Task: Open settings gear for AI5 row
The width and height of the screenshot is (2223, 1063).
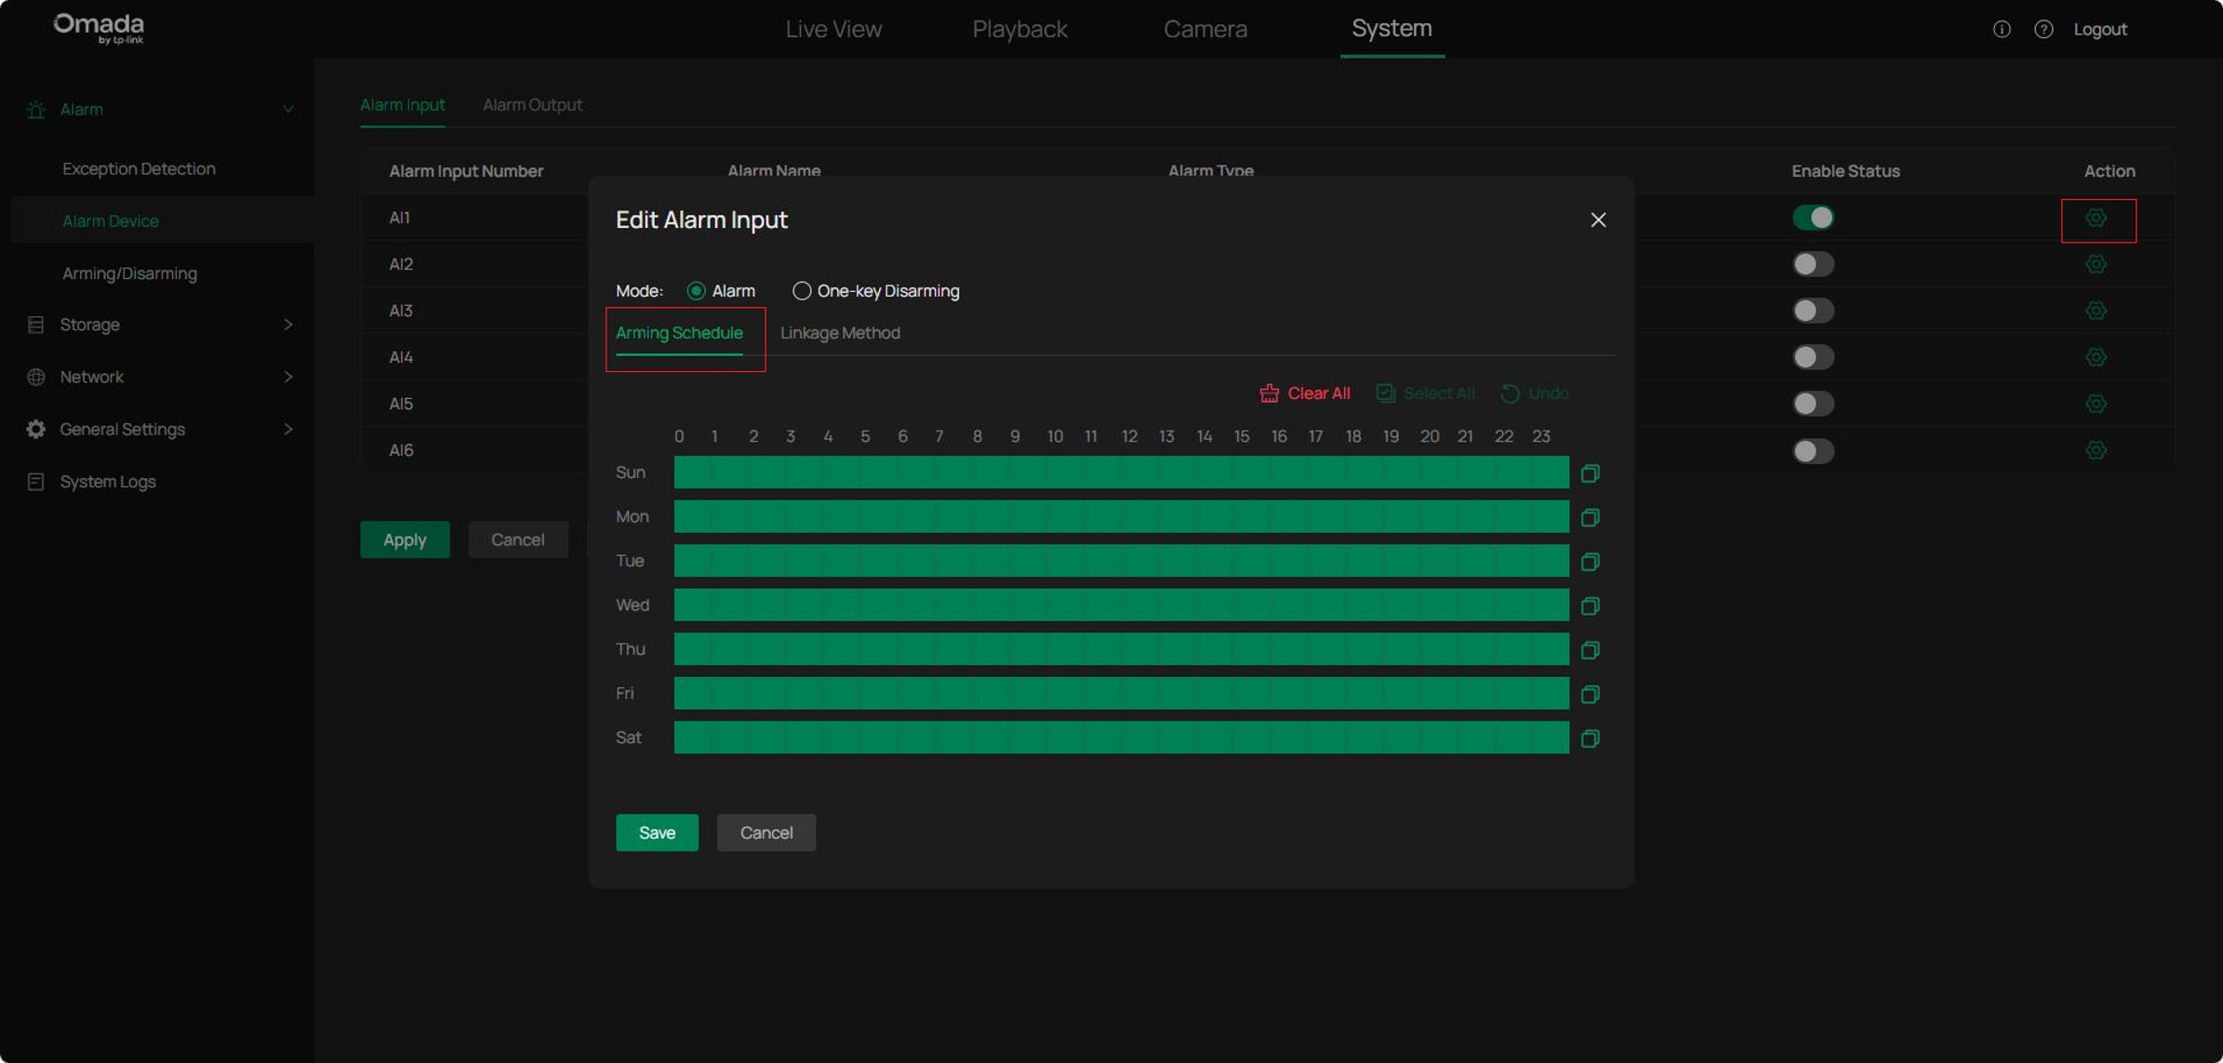Action: (2096, 404)
